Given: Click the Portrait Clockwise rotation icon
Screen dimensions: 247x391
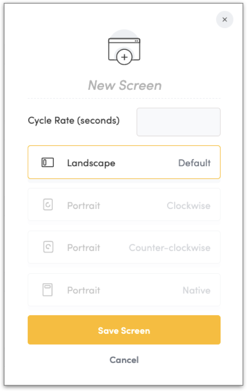Looking at the screenshot, I should click(x=48, y=205).
